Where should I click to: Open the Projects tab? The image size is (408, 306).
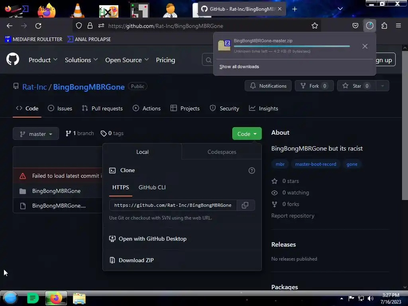(185, 108)
